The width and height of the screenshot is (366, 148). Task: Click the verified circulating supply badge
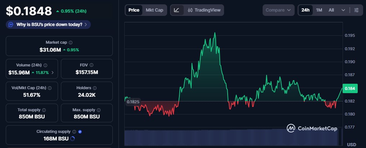click(x=80, y=132)
